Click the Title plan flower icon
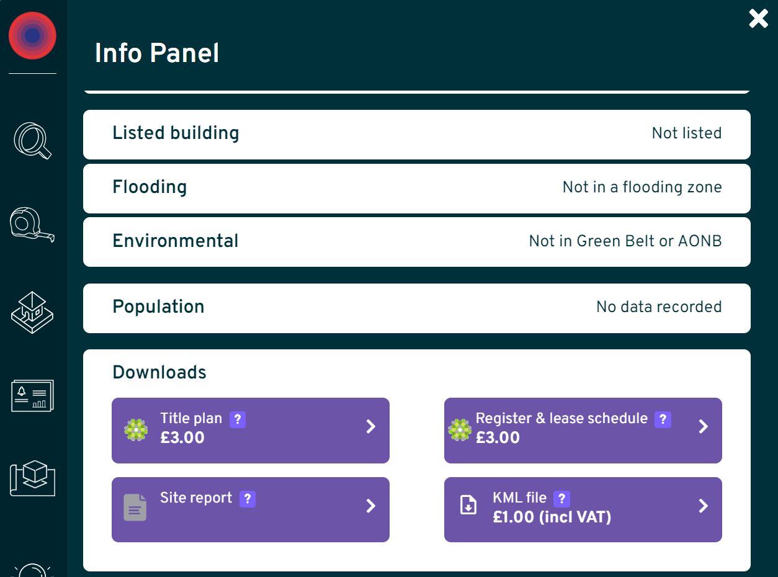Image resolution: width=778 pixels, height=577 pixels. [135, 428]
